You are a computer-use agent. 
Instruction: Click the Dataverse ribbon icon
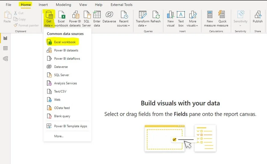[x=109, y=17]
